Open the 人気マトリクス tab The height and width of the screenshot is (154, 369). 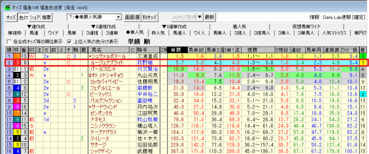(x=334, y=33)
